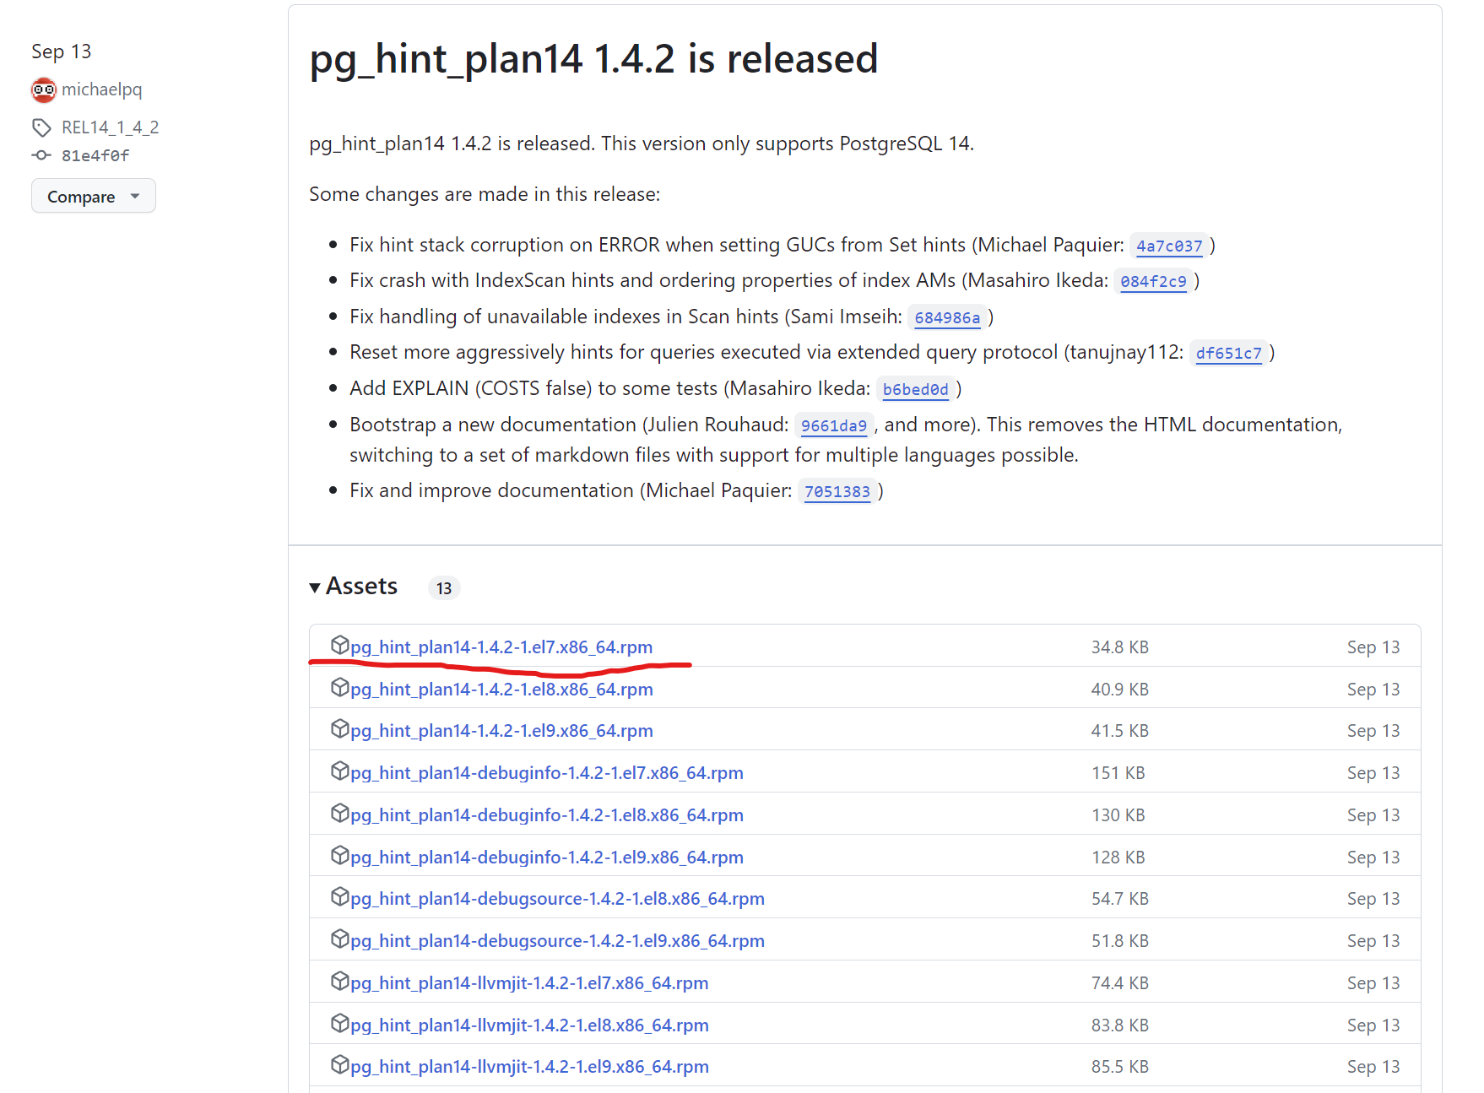
Task: Click the package icon beside pg_hint_plan14-1.4.2-1.el9.x86_64.rpm
Action: click(x=341, y=729)
